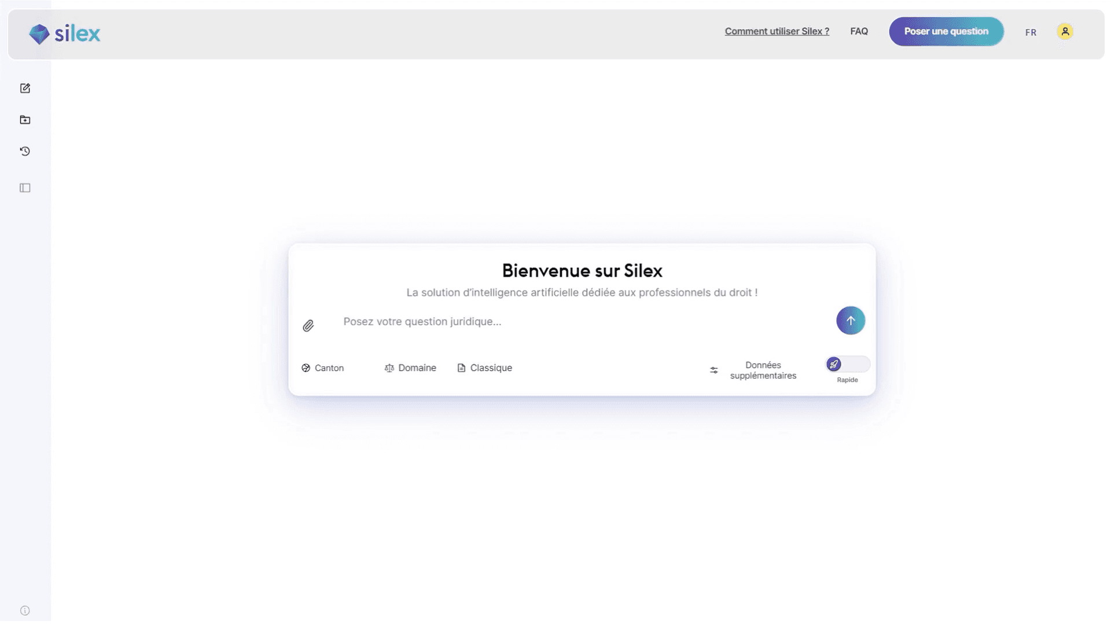The height and width of the screenshot is (625, 1111).
Task: Toggle the sidebar panel layout icon
Action: pyautogui.click(x=25, y=188)
